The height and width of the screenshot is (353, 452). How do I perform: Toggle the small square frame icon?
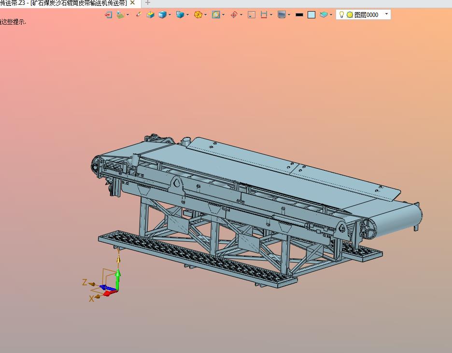251,15
